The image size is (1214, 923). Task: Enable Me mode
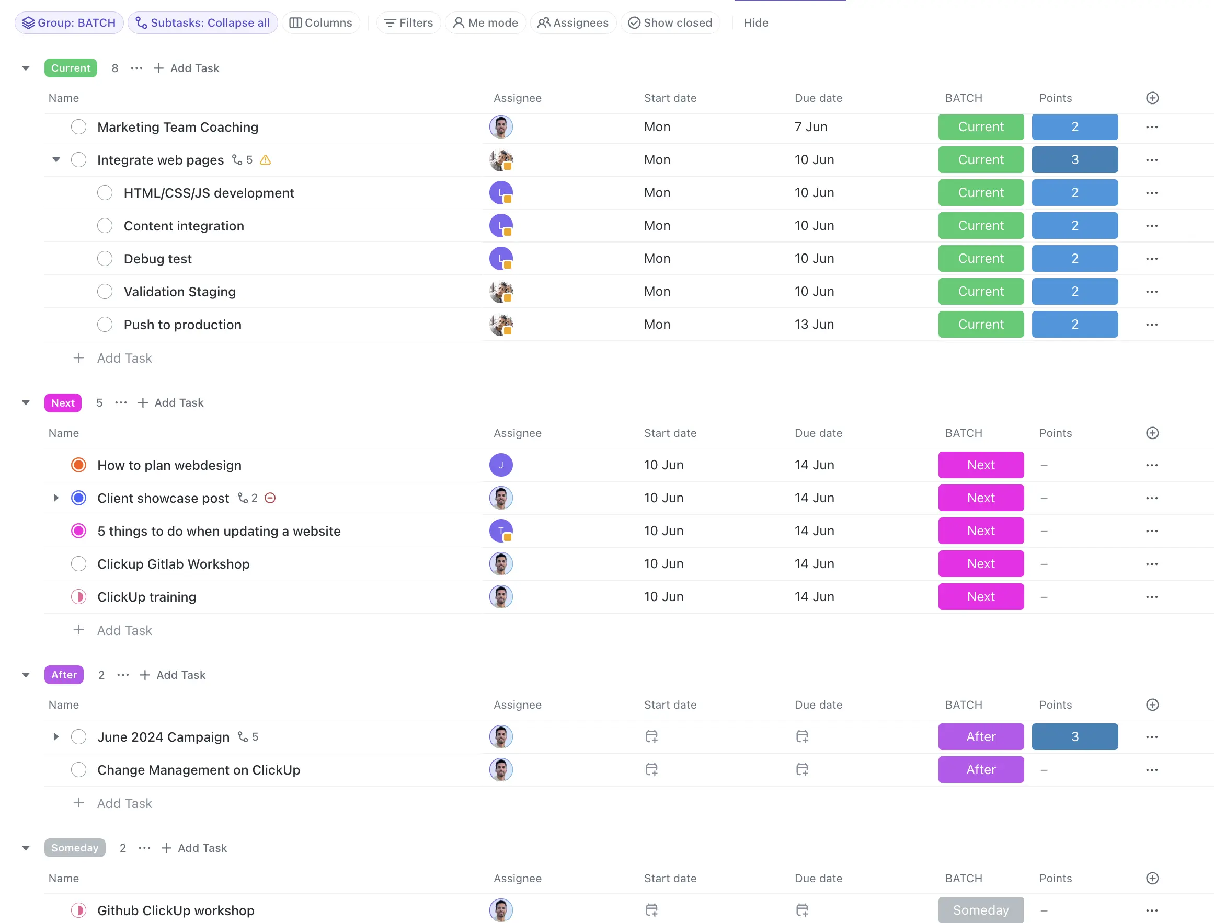click(x=485, y=22)
